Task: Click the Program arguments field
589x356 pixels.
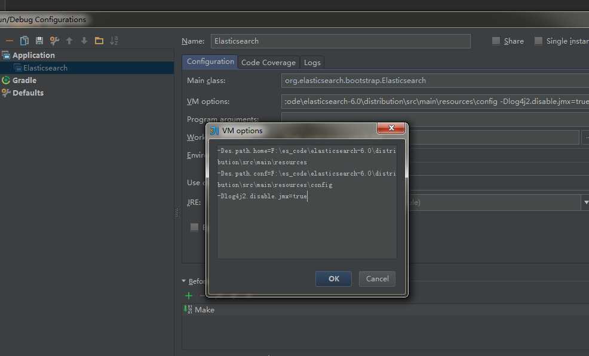Action: [x=435, y=118]
